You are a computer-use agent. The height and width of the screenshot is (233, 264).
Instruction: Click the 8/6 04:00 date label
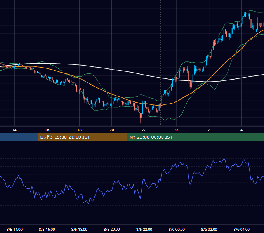[x=241, y=230]
